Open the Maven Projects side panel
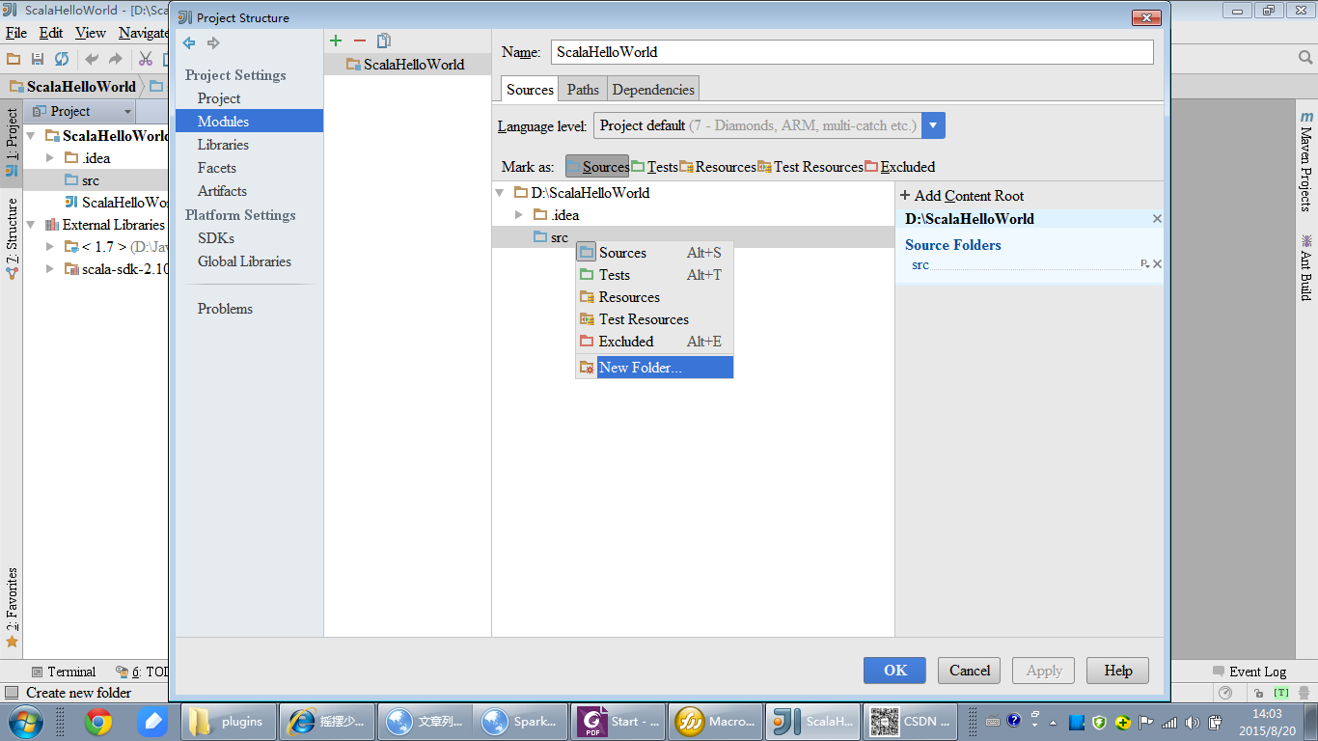Viewport: 1318px width, 741px height. point(1306,161)
